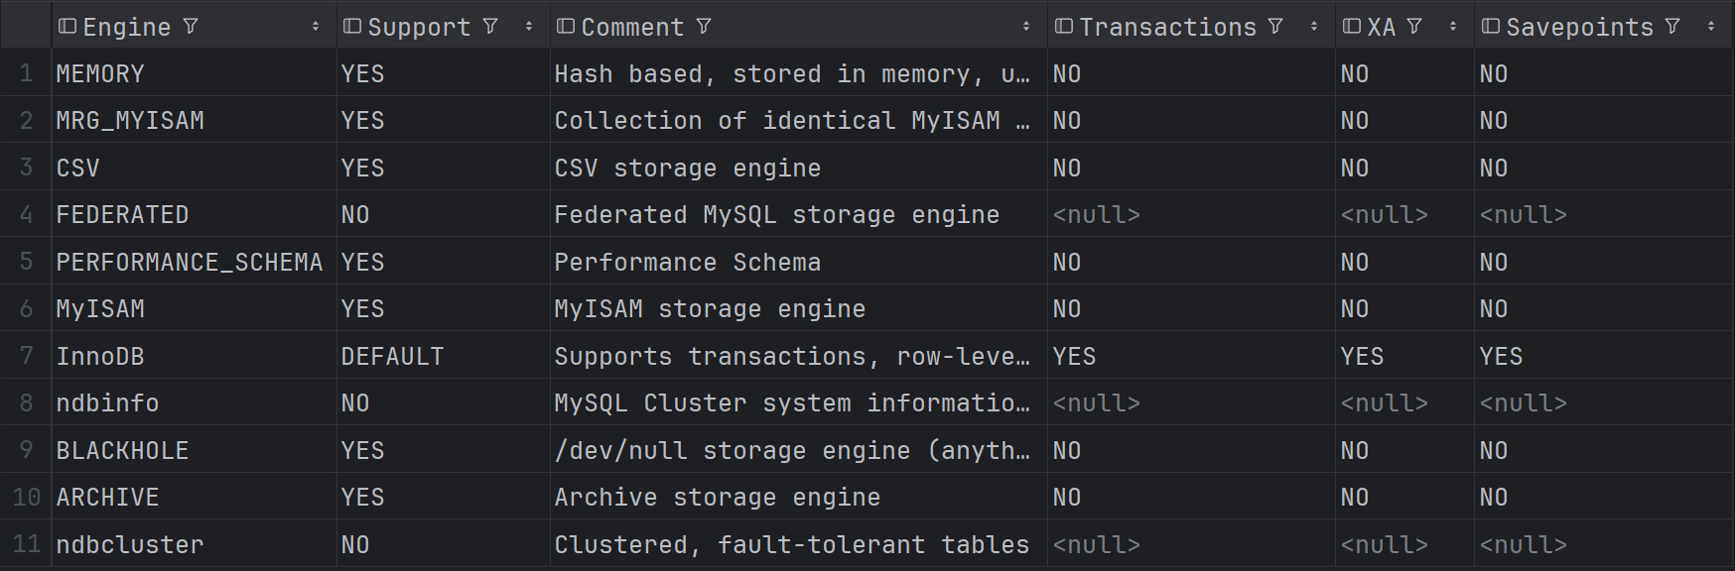1735x571 pixels.
Task: Click the InnoDB engine cell
Action: 100,356
